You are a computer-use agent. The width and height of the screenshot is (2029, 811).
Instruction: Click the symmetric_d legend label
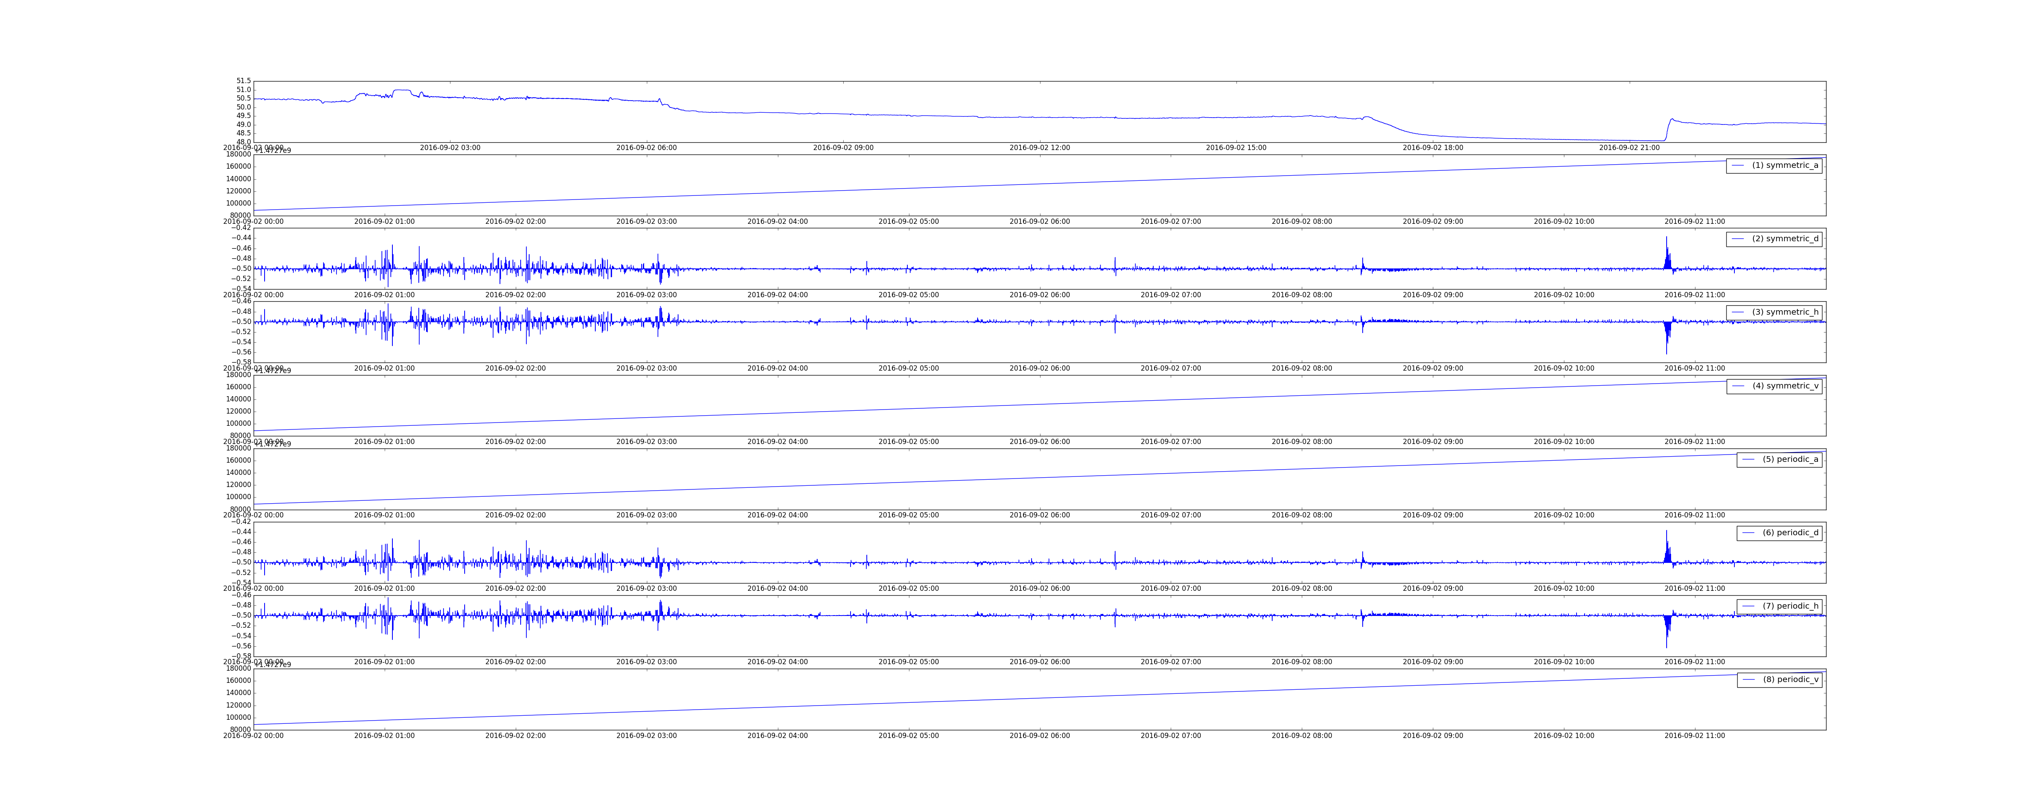1785,238
